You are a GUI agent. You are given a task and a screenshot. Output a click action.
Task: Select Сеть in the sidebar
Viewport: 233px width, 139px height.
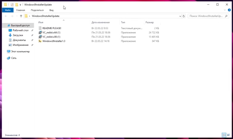(x=14, y=58)
